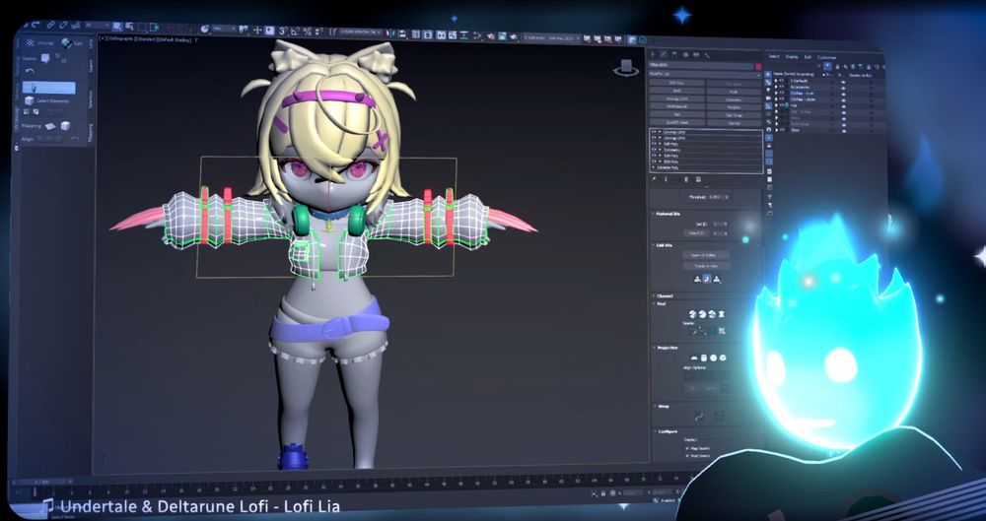Open the View reference coordinate dropdown
The image size is (986, 521).
coord(224,29)
